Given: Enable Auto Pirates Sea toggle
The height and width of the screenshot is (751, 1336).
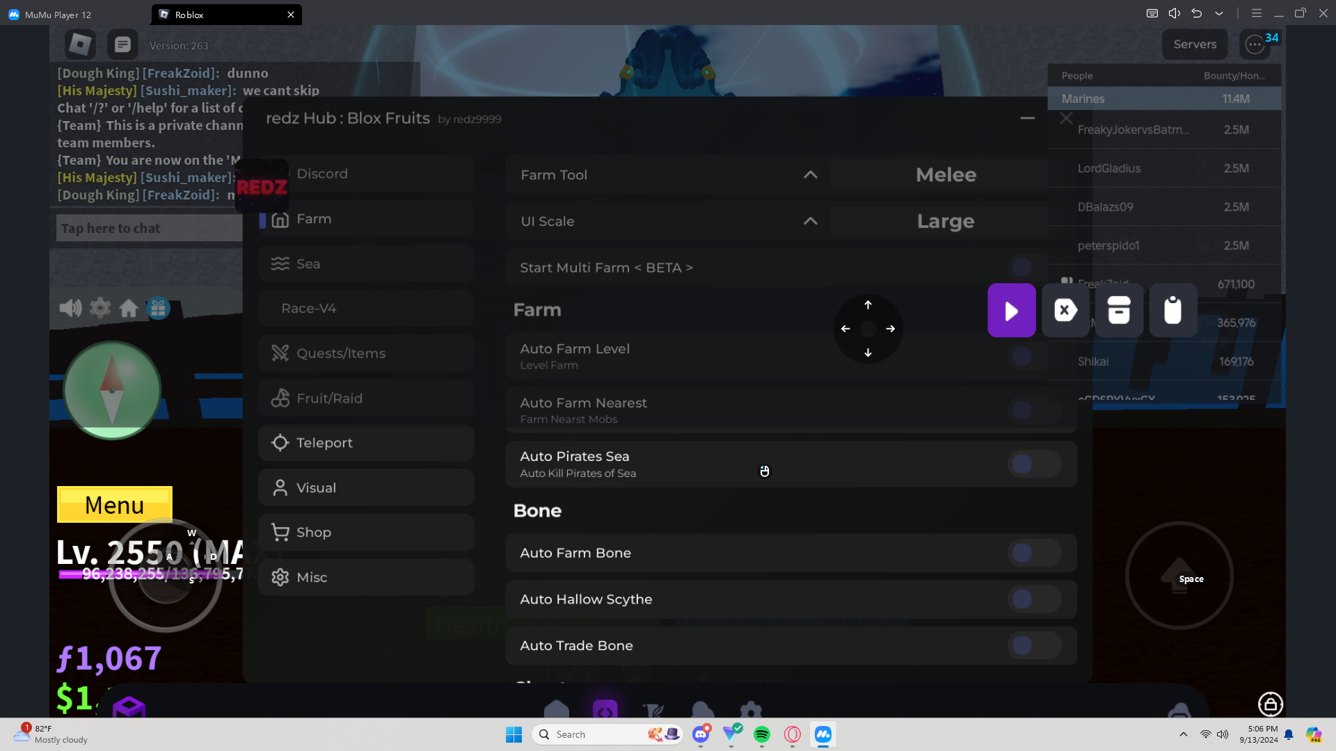Looking at the screenshot, I should click(1034, 464).
